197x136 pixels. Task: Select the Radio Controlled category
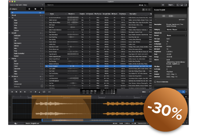tap(28, 53)
